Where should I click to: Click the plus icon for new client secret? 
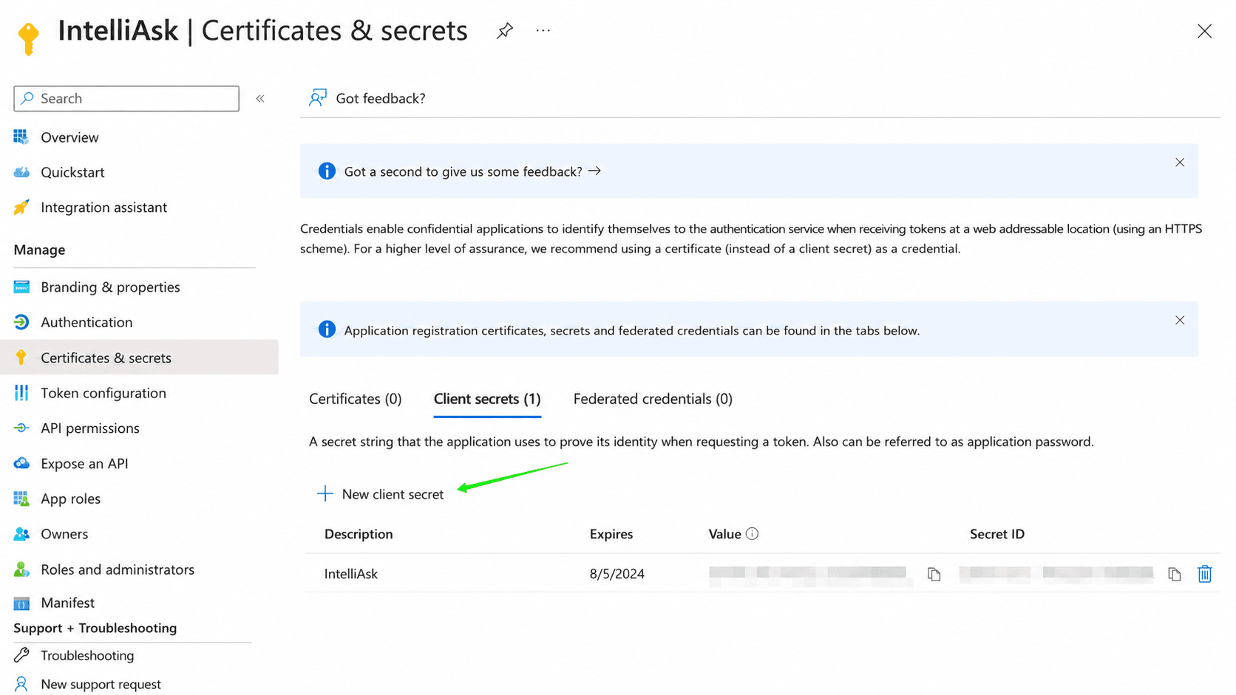point(325,494)
